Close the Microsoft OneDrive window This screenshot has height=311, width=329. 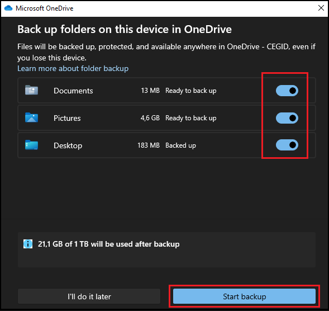click(x=321, y=8)
